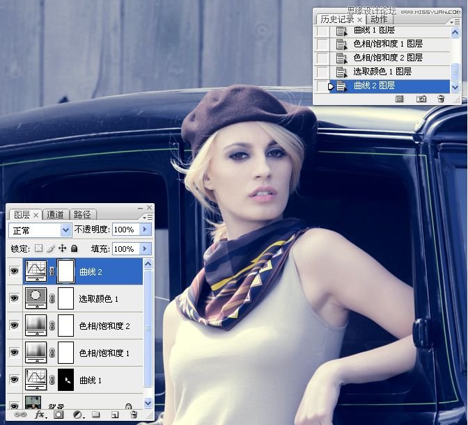Create new snapshot with camera icon in History

(421, 99)
